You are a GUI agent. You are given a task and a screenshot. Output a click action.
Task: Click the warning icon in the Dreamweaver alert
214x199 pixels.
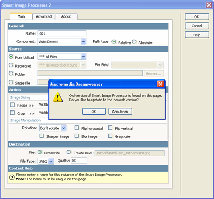[58, 97]
